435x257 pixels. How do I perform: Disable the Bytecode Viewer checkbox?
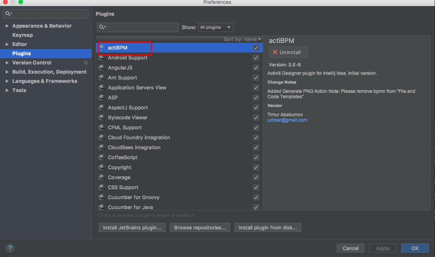[x=256, y=117]
